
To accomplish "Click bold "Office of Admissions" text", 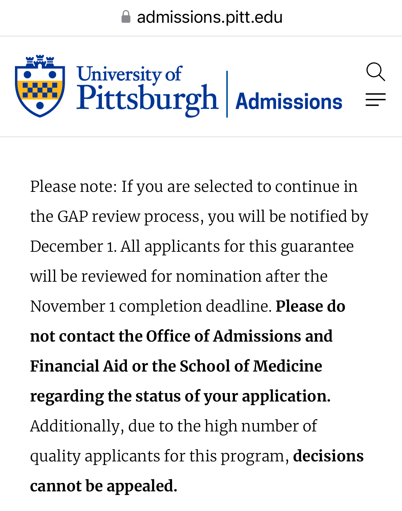I will pyautogui.click(x=223, y=336).
